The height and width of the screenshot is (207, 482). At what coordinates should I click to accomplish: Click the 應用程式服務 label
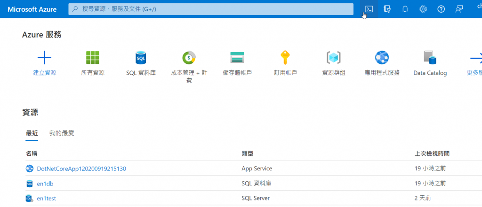tap(382, 73)
